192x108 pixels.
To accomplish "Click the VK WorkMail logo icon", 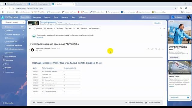I will pos(3,17).
